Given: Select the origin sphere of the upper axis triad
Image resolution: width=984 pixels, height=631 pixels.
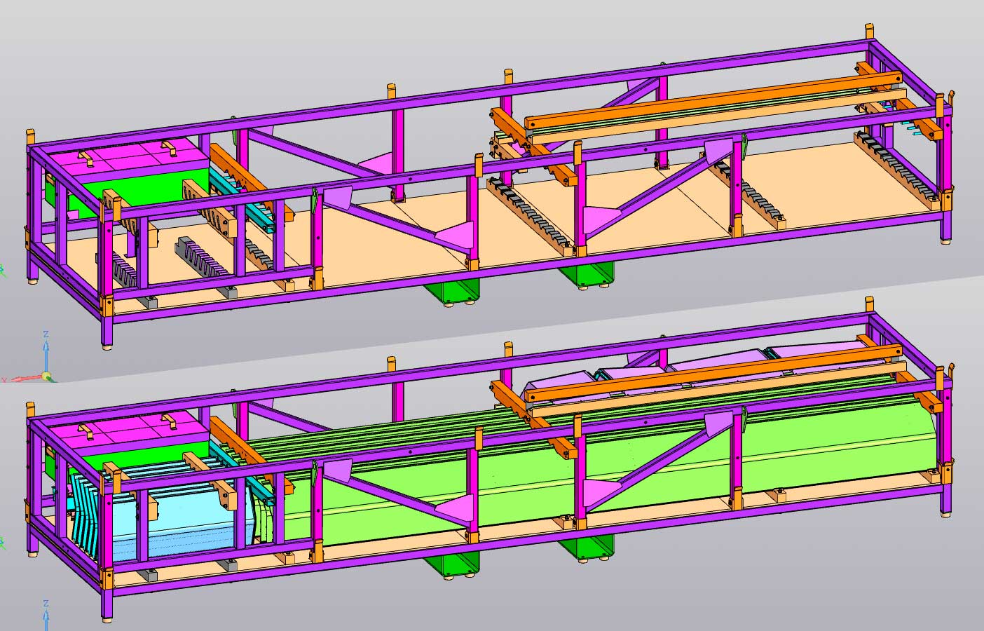Looking at the screenshot, I should (46, 376).
